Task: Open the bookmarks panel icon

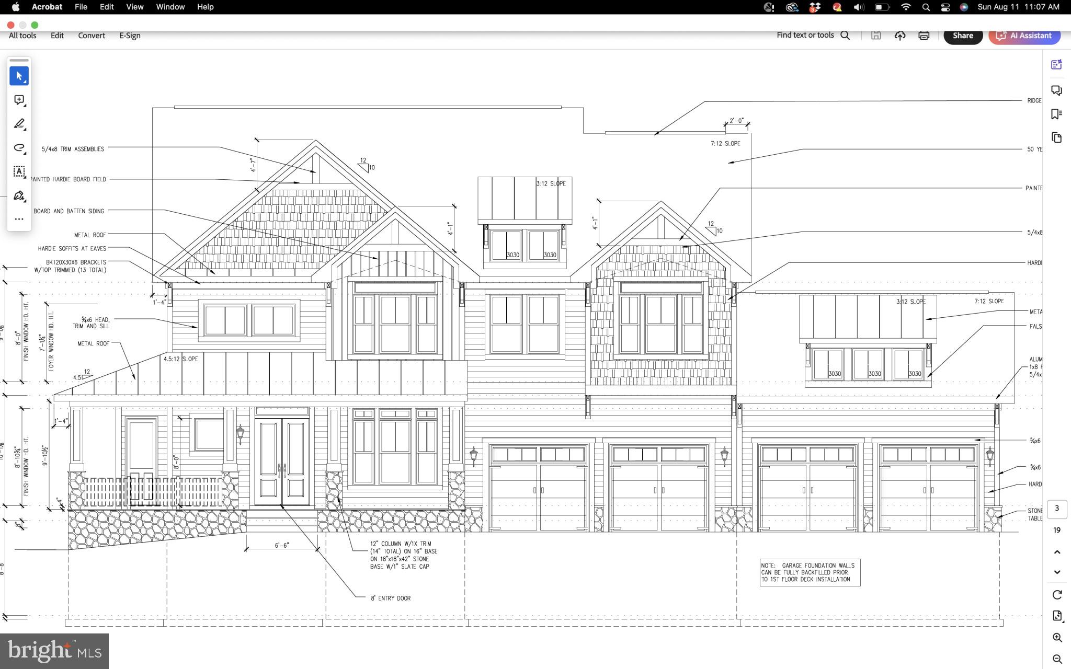Action: pos(1056,114)
